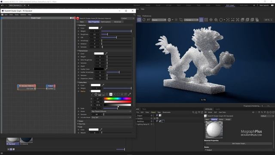
Task: Pick Coat color with eyedropper
Action: (x=101, y=130)
